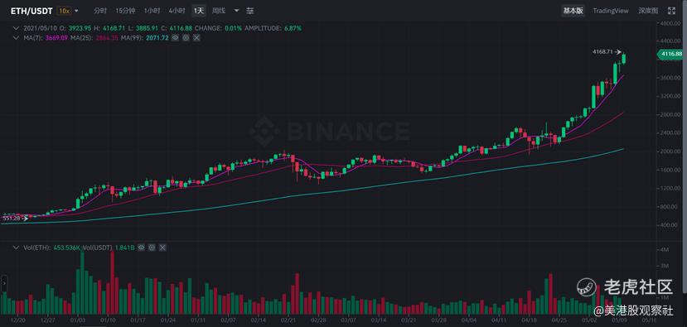Screen dimensions: 687x327
Task: Switch to 深度图 depth chart
Action: click(648, 11)
